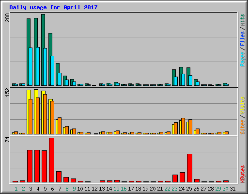Click the 74 KBytes axis label
The height and width of the screenshot is (194, 248).
pyautogui.click(x=7, y=139)
